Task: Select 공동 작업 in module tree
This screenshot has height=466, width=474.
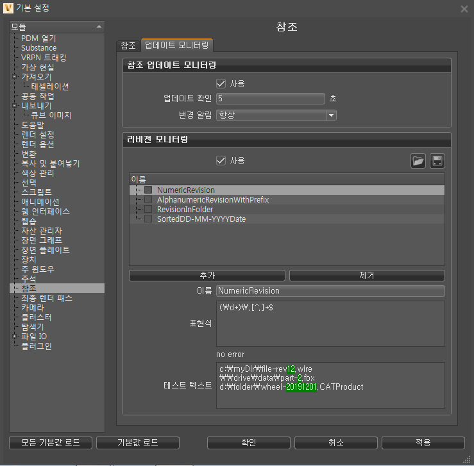Action: click(37, 96)
